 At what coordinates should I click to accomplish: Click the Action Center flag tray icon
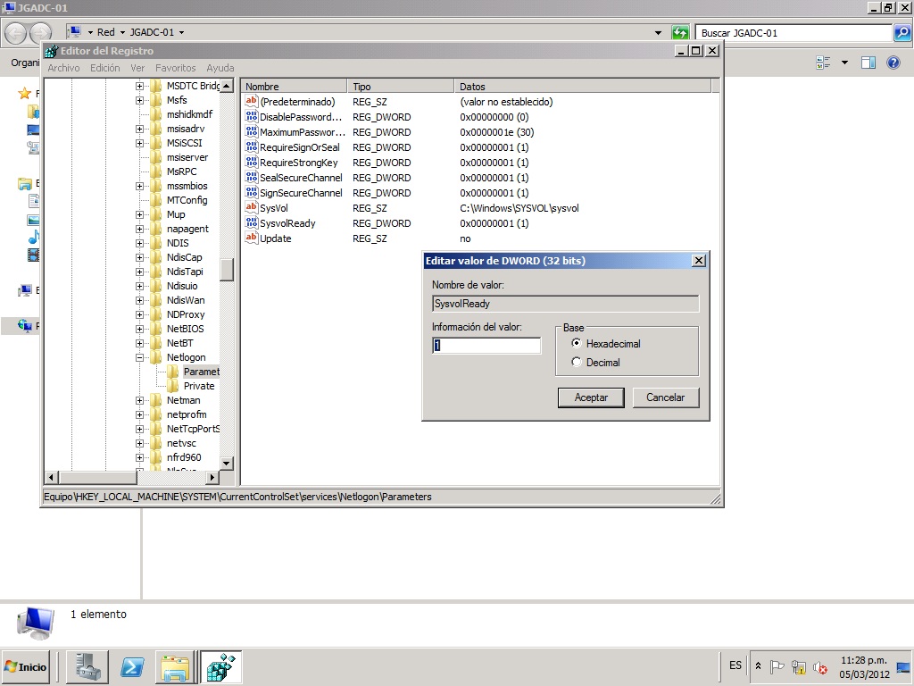tap(777, 666)
